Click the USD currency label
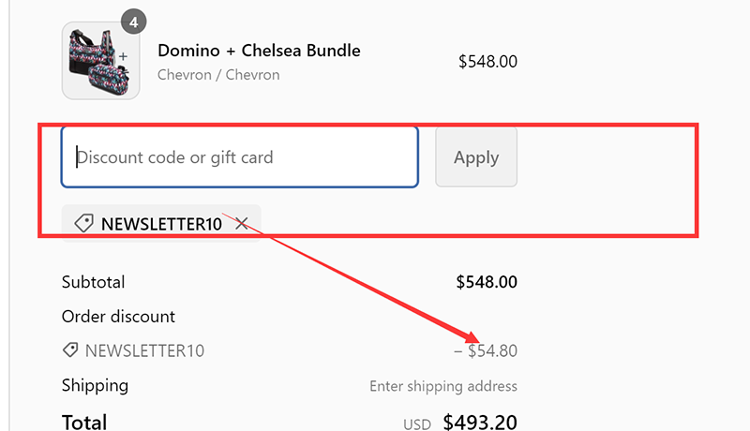Image resolution: width=750 pixels, height=431 pixels. pos(417,424)
